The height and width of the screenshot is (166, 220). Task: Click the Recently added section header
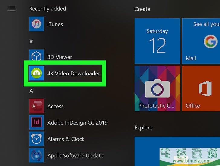point(47,9)
